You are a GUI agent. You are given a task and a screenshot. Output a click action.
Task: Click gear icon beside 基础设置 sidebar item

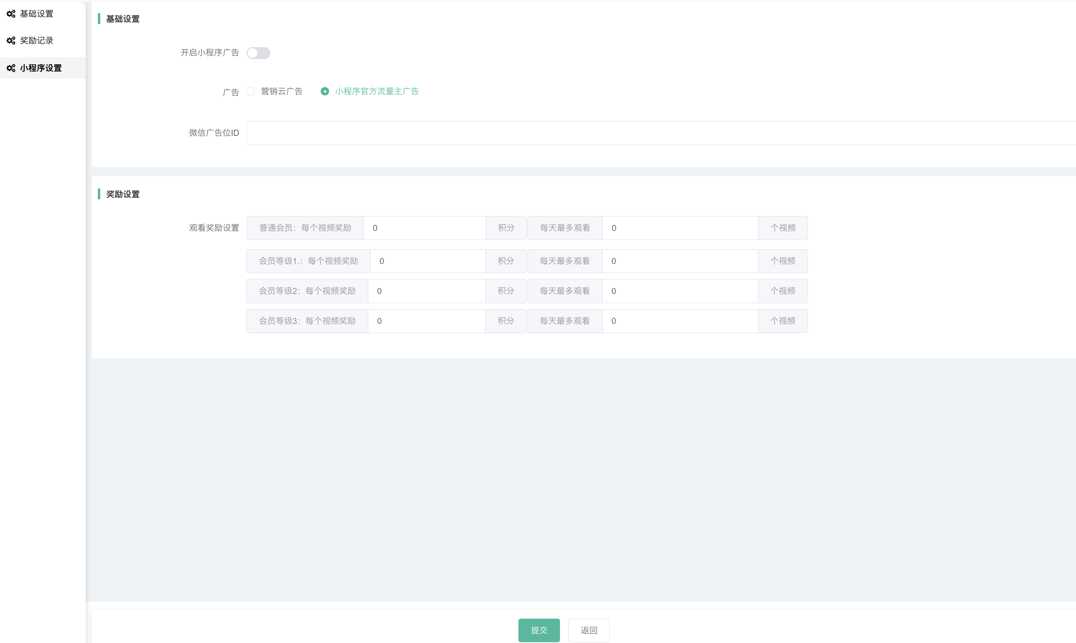coord(11,14)
